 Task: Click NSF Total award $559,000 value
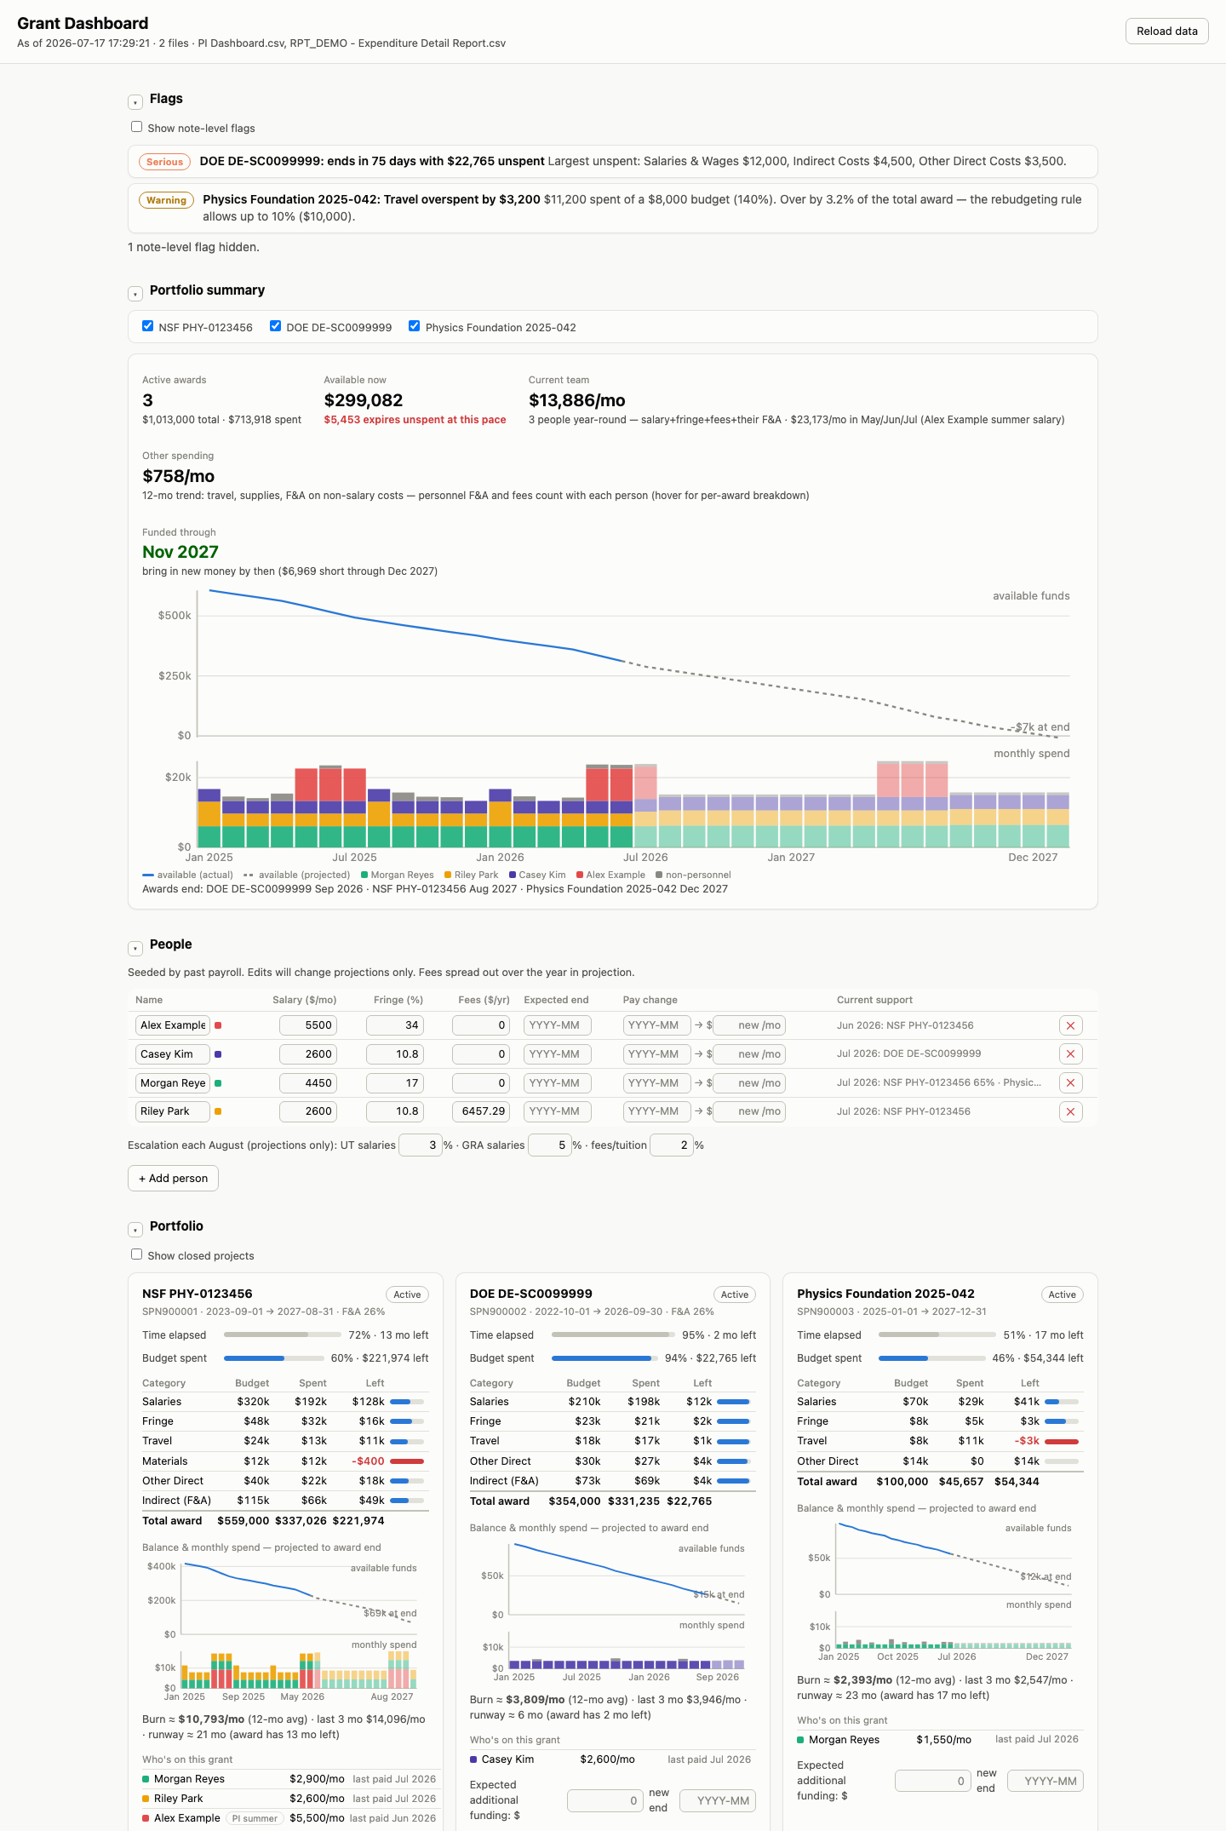[x=243, y=1521]
